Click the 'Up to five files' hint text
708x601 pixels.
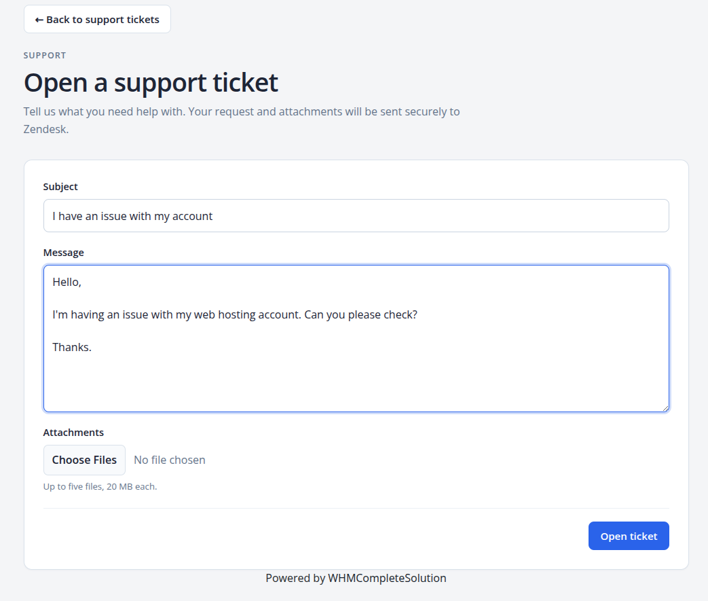pyautogui.click(x=100, y=487)
